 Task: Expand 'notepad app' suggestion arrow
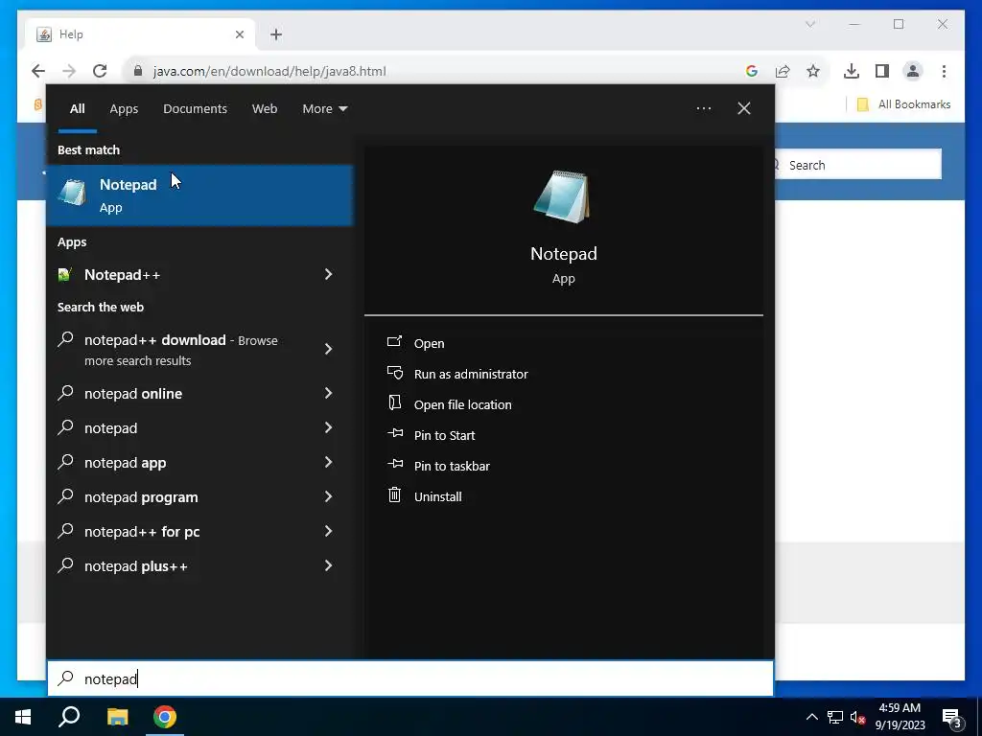coord(328,462)
